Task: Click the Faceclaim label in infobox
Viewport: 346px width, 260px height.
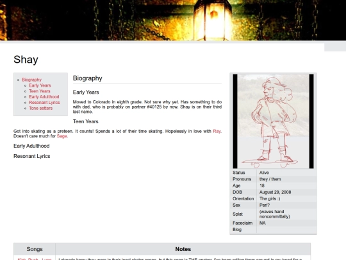Action: point(242,223)
